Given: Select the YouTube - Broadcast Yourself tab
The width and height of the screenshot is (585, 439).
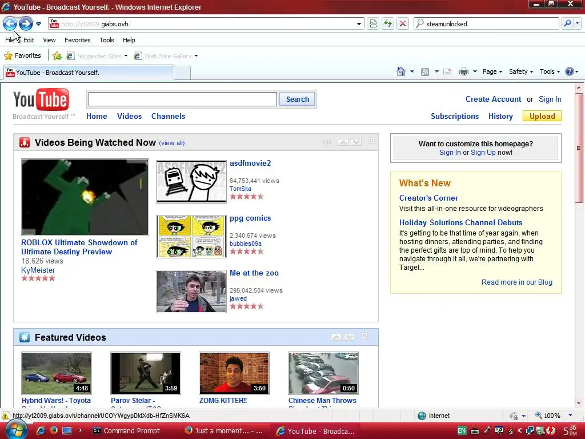Looking at the screenshot, I should [89, 73].
